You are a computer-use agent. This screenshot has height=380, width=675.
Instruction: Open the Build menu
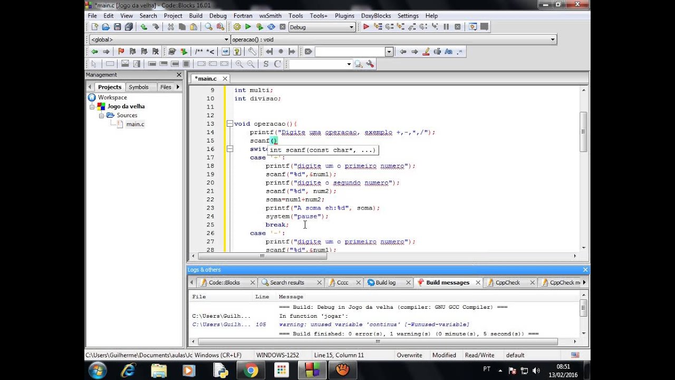click(x=196, y=16)
